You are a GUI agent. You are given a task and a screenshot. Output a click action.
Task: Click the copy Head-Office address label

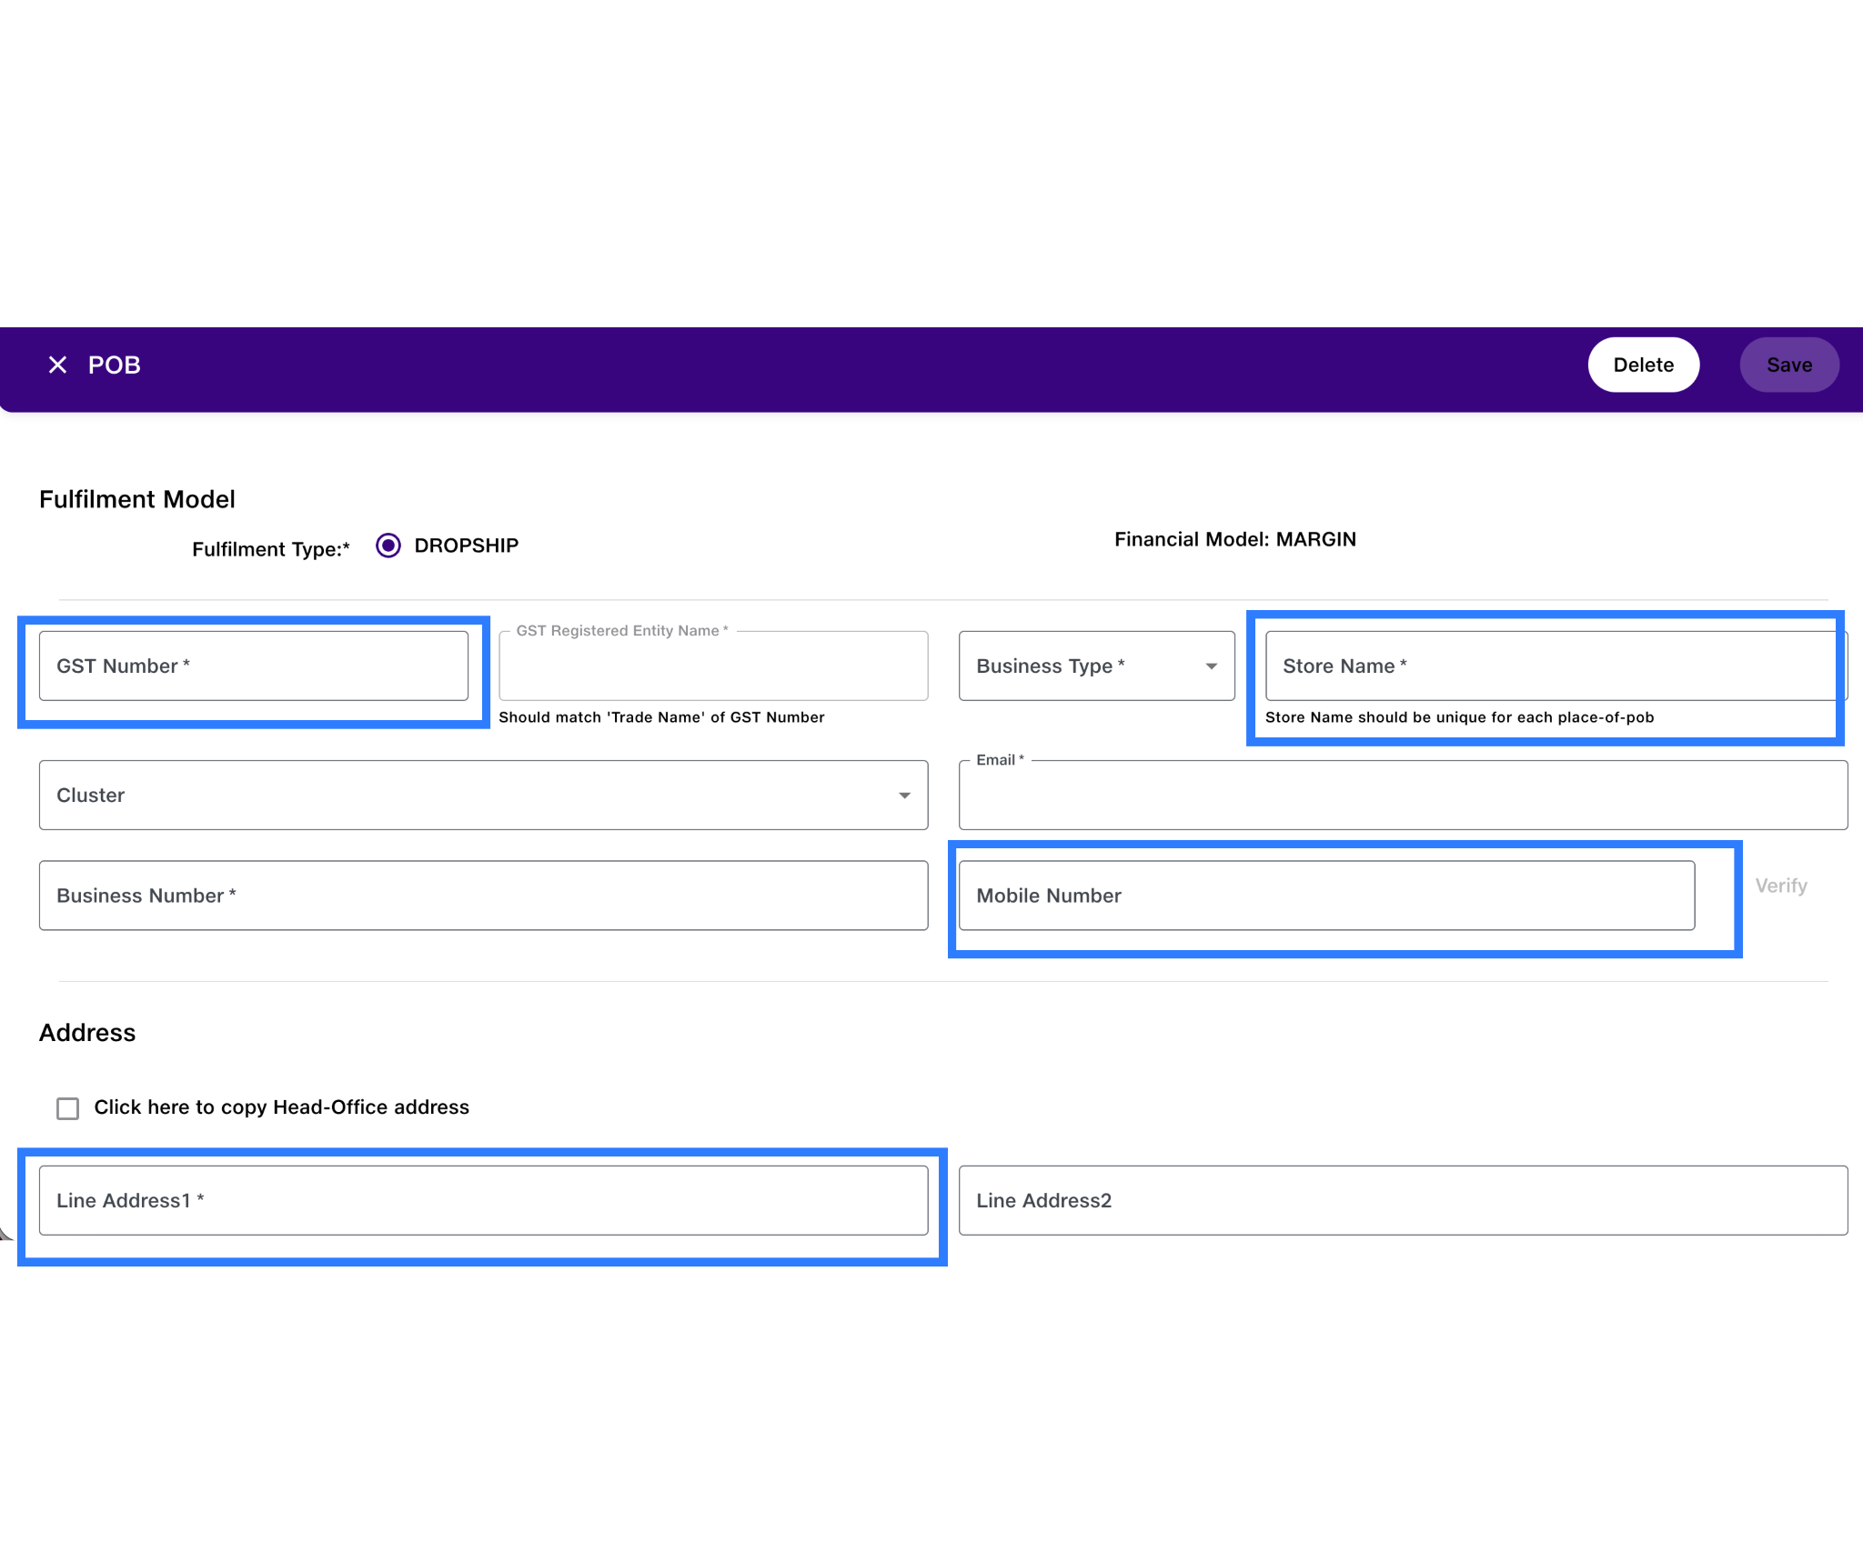pyautogui.click(x=281, y=1107)
